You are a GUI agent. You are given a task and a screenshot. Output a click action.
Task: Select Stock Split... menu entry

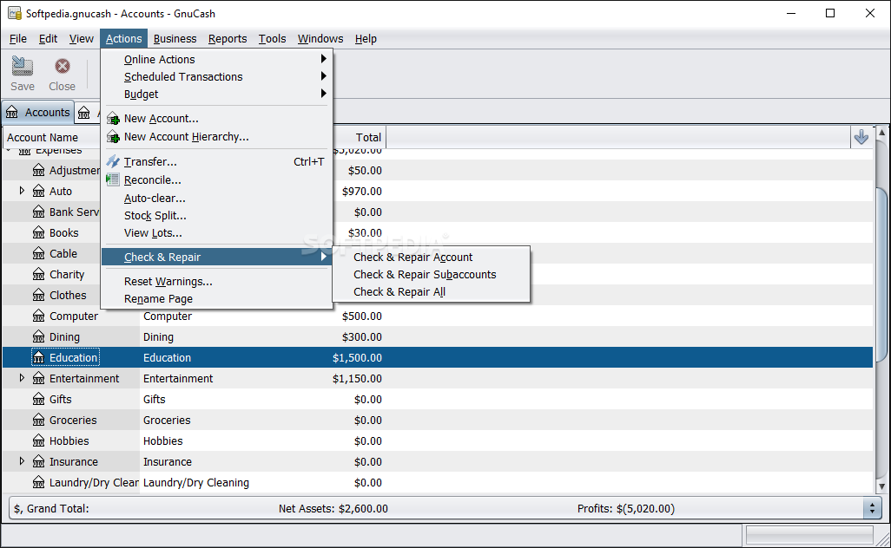pos(216,216)
